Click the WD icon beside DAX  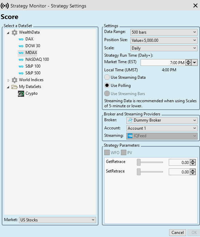[x=21, y=39]
